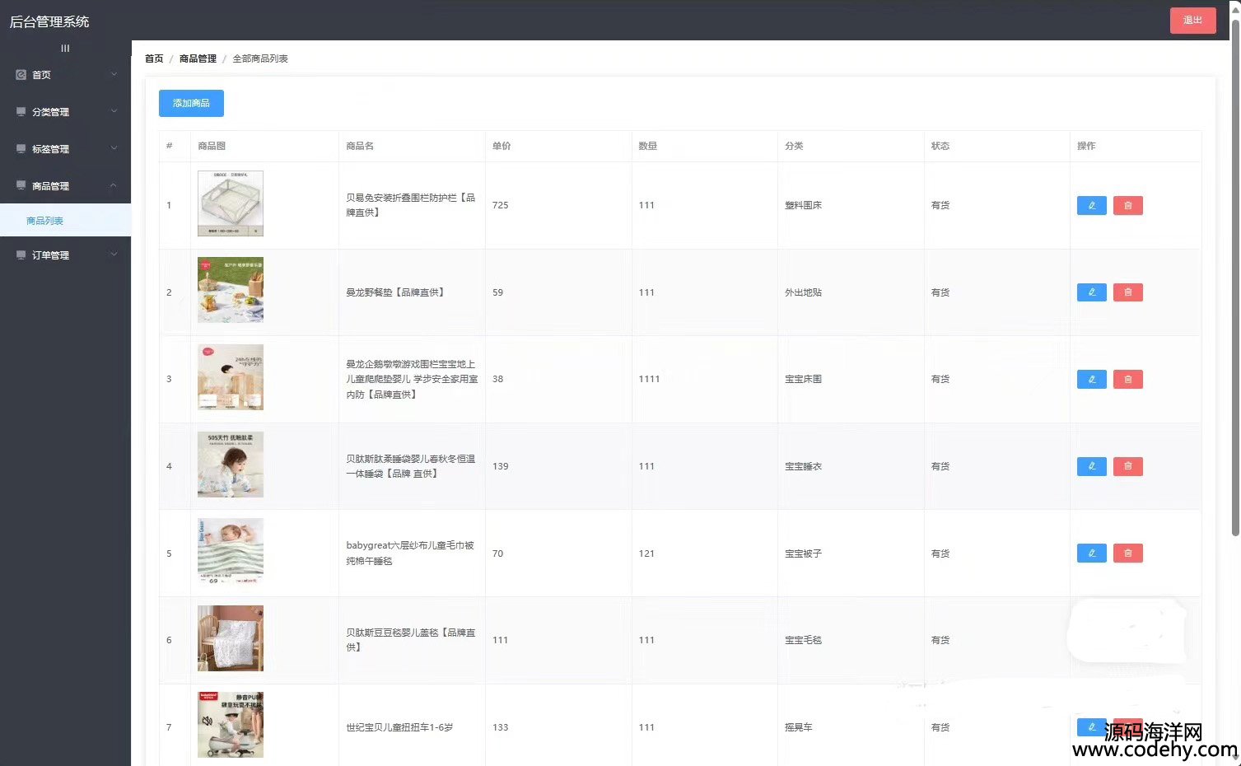Edit the product priced 725
Image resolution: width=1241 pixels, height=766 pixels.
(1091, 205)
